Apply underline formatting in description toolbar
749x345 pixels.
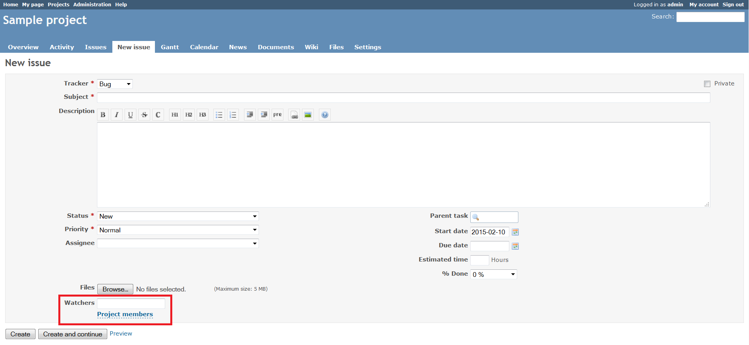[x=130, y=115]
